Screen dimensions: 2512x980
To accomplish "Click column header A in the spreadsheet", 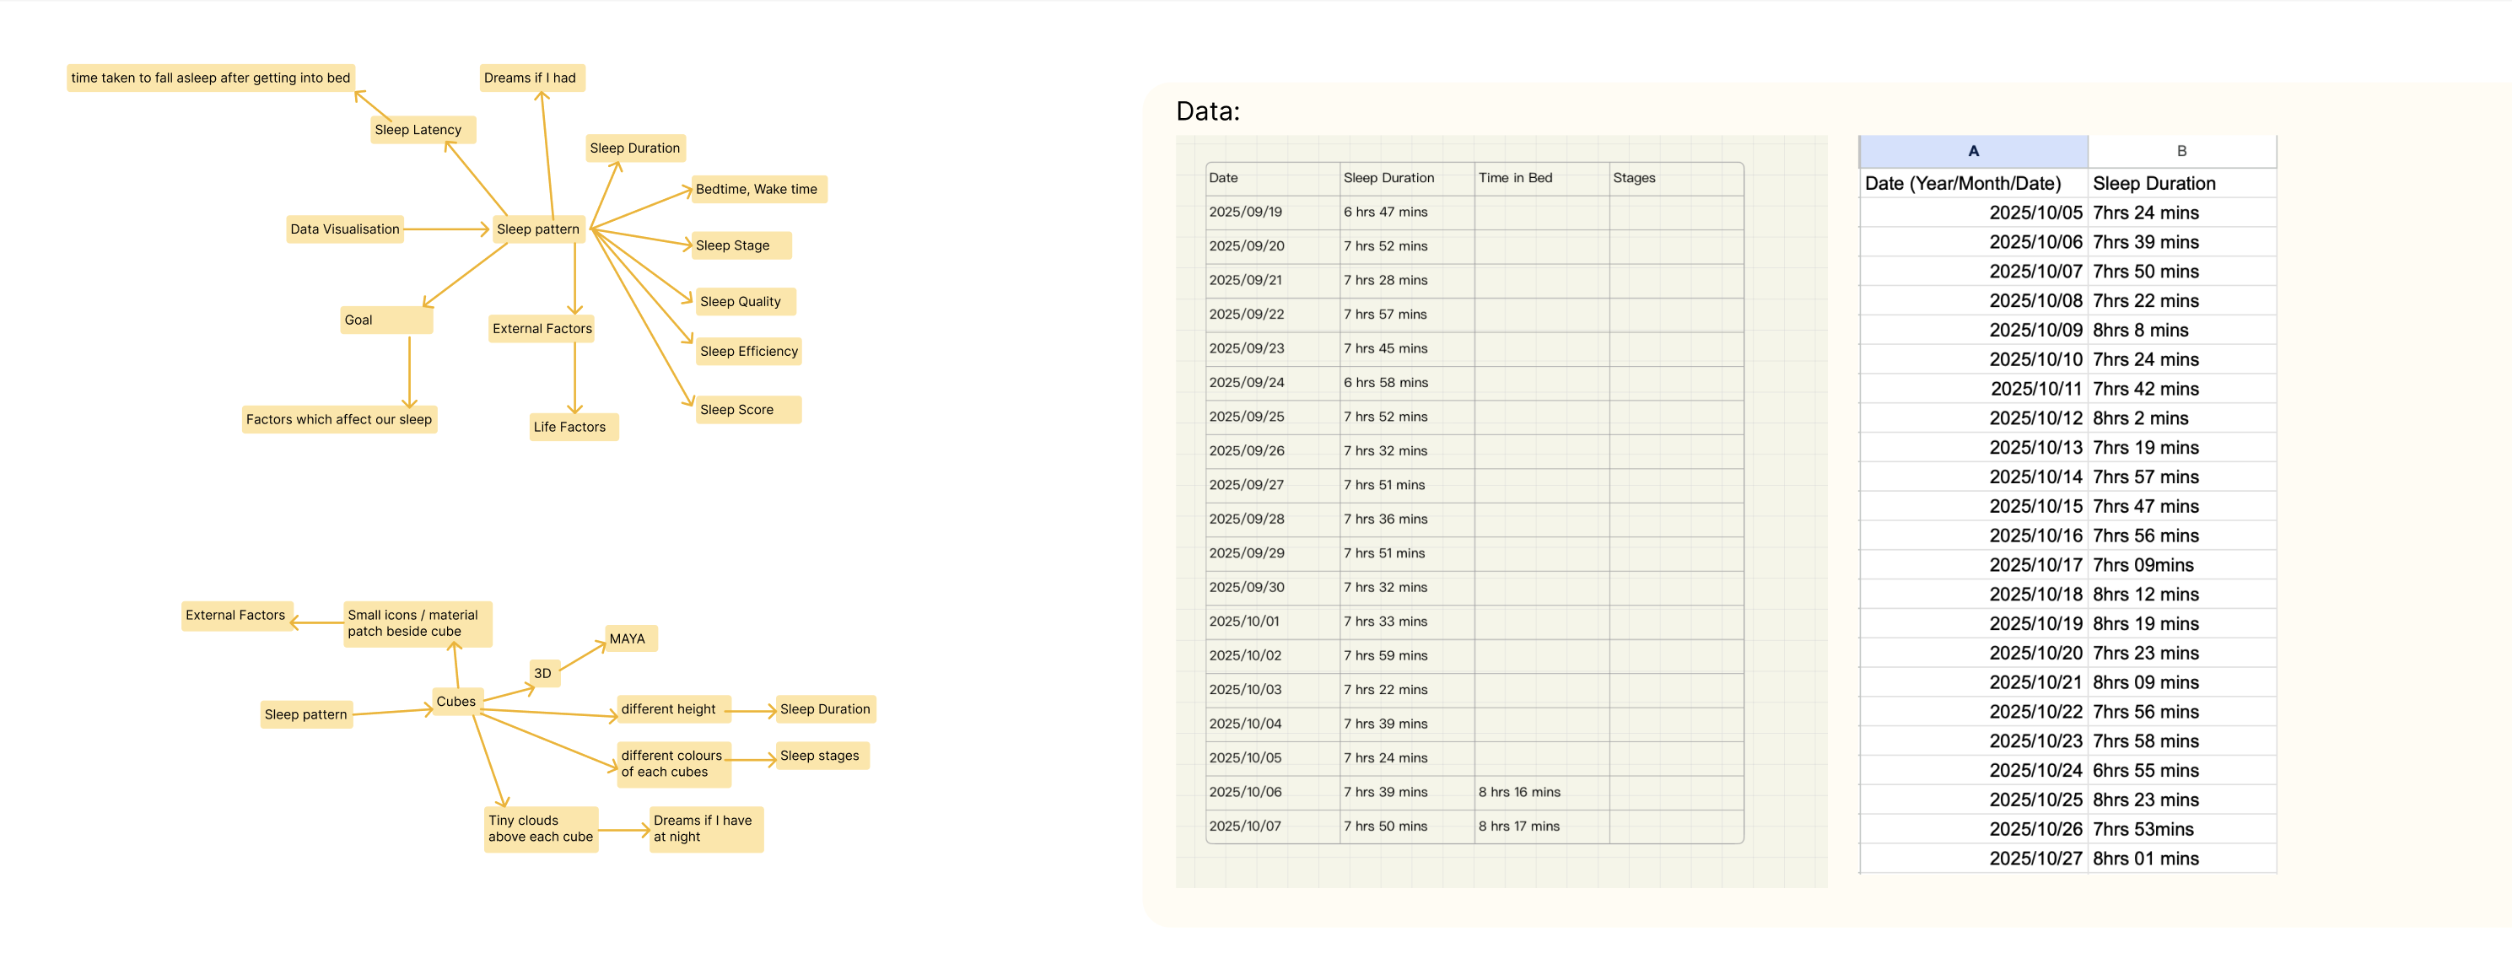I will pos(1972,150).
